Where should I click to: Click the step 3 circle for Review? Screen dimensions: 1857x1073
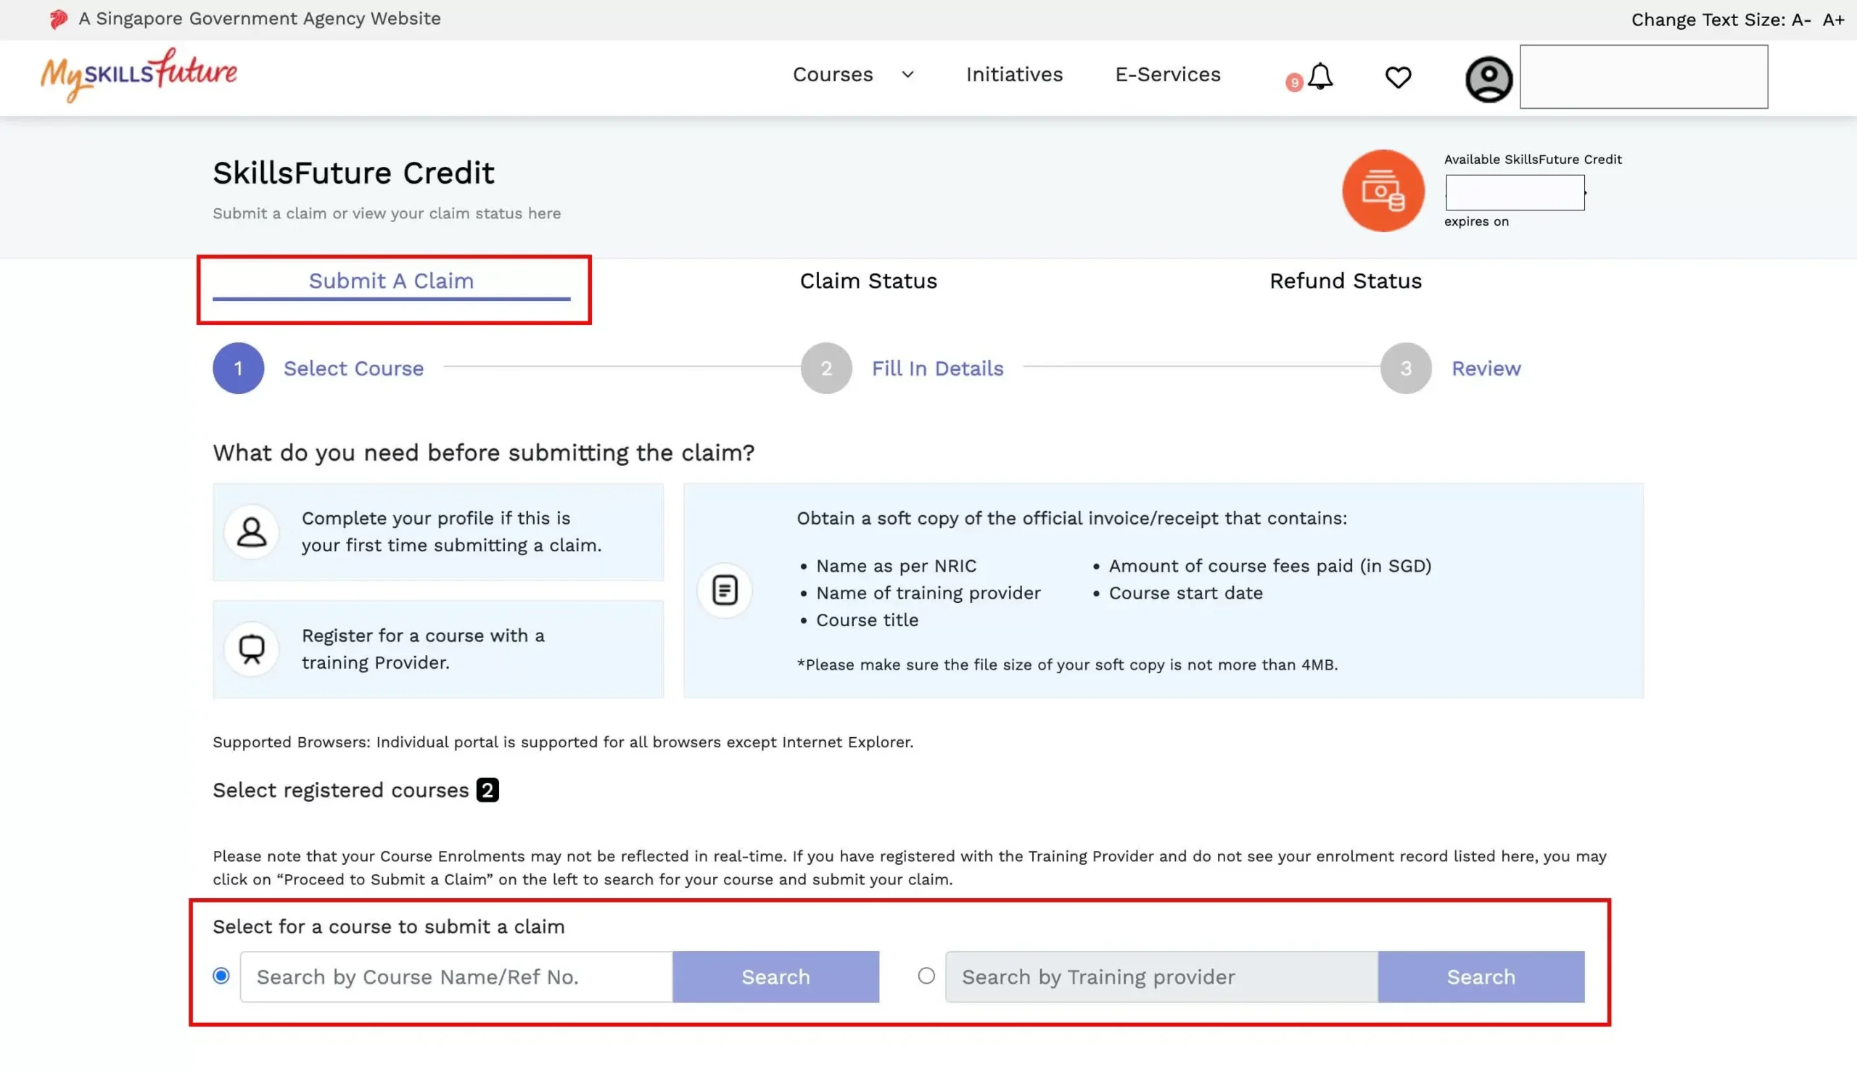tap(1406, 368)
